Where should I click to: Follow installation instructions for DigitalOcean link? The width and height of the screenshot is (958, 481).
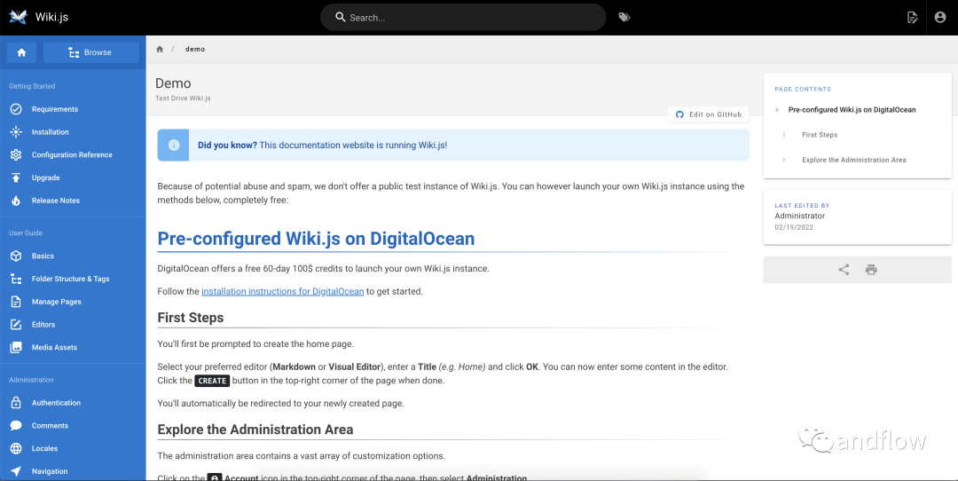[x=282, y=291]
